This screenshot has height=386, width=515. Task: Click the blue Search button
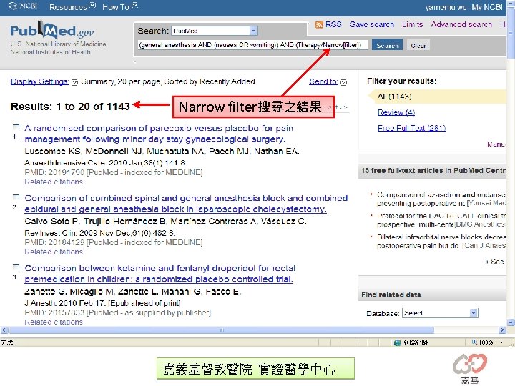[x=388, y=45]
